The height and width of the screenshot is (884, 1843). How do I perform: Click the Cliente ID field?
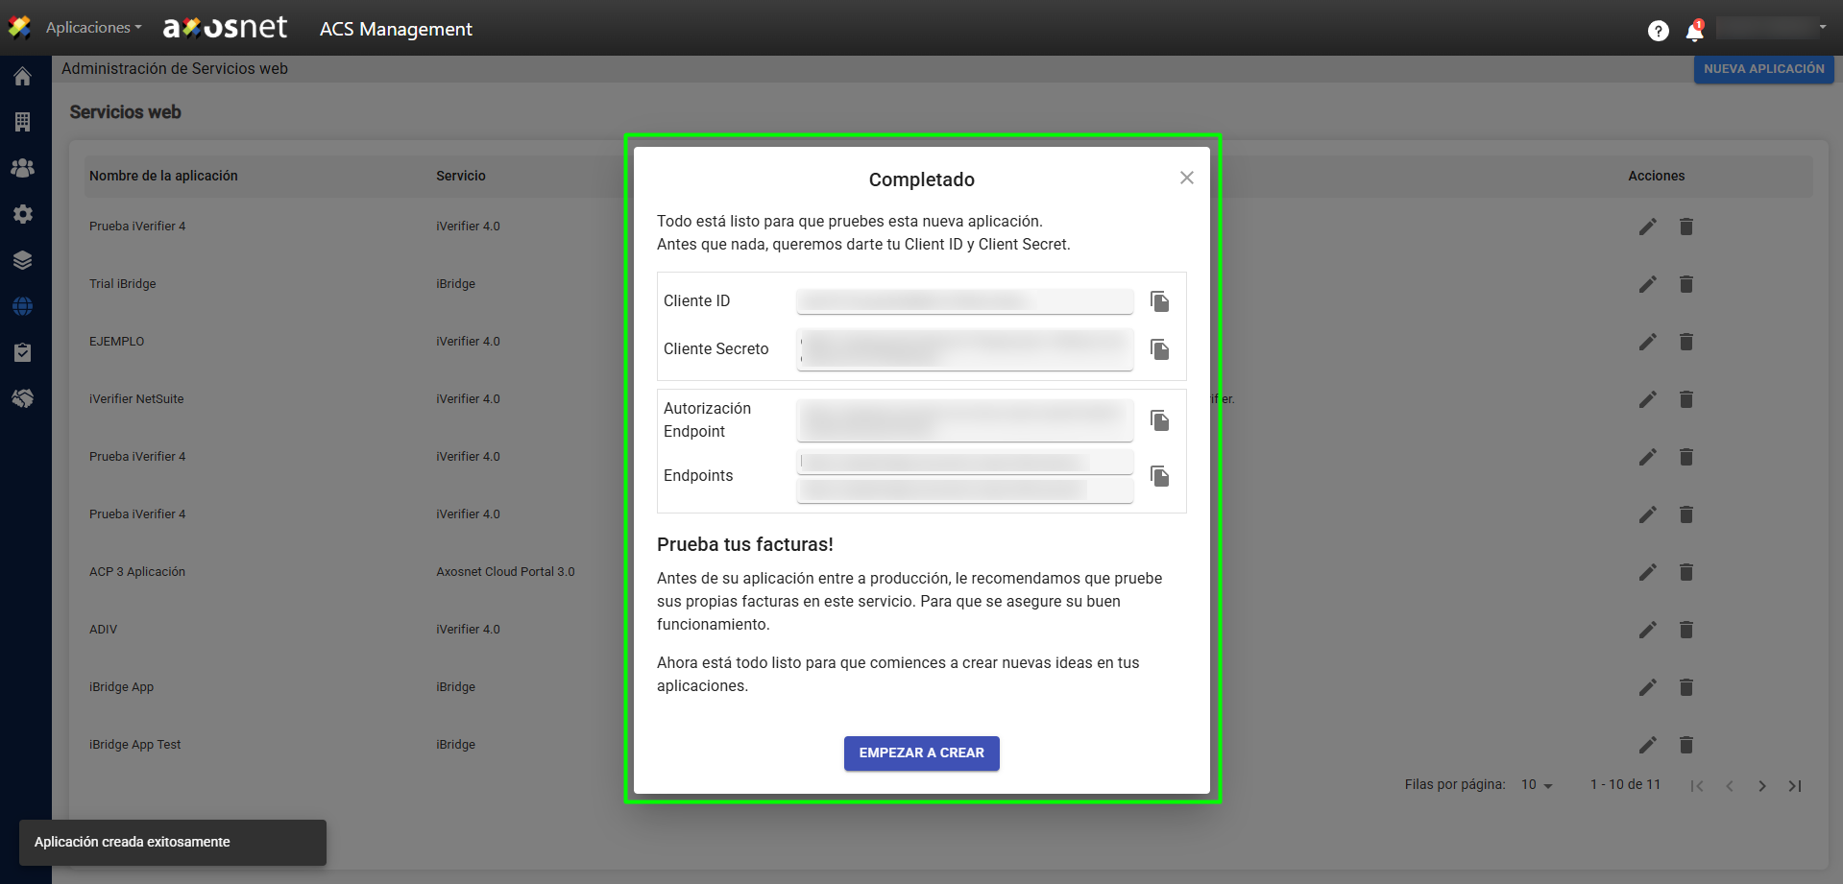pos(964,301)
